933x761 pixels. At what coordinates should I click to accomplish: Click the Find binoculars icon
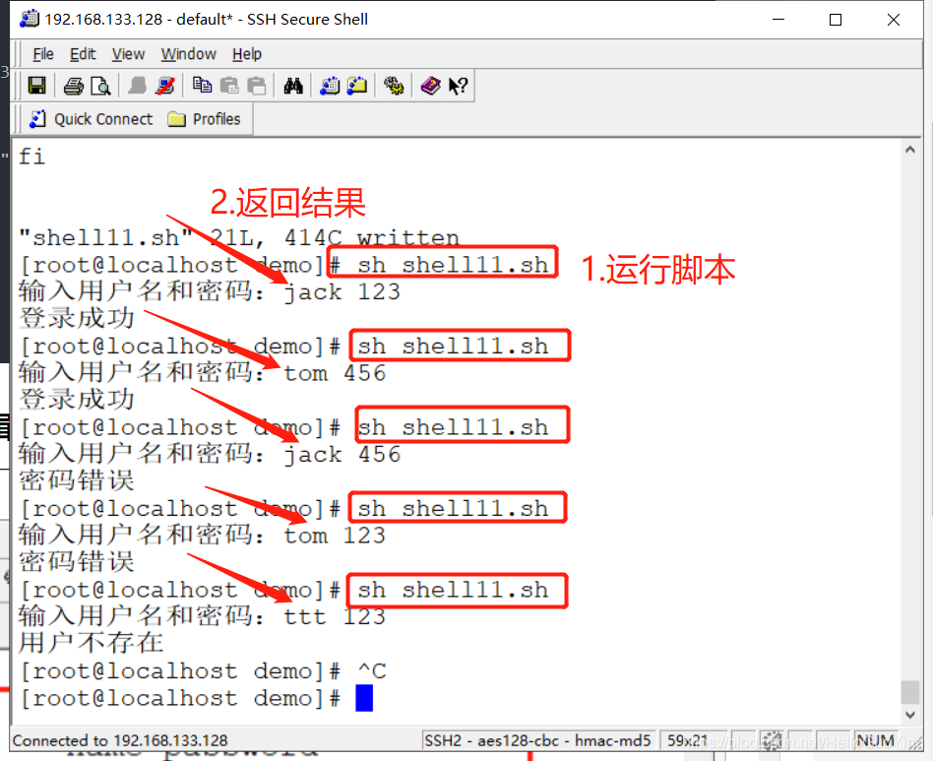point(292,86)
